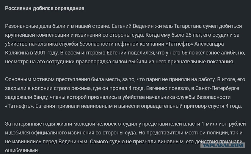
Task: Click the name 'Евгений Веденин' in first paragraph
Action: (133, 26)
